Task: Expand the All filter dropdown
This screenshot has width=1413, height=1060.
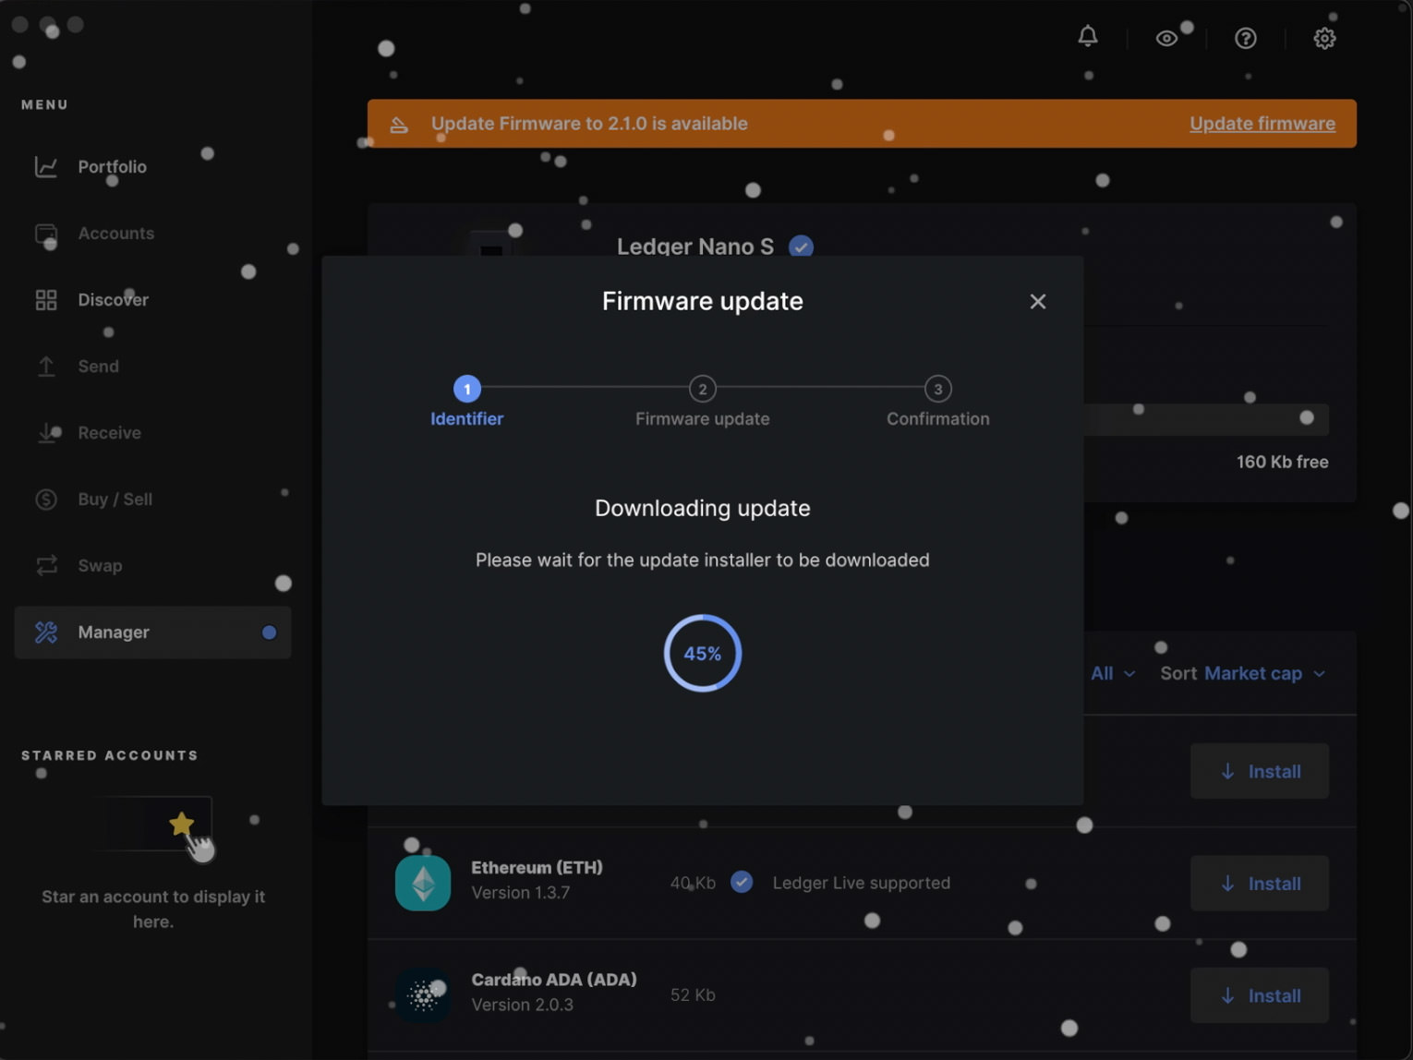Action: pos(1113,674)
